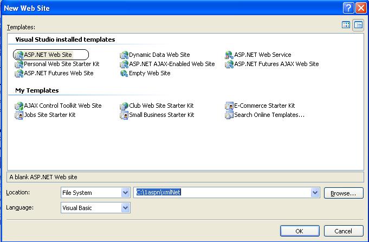Select the Jobs Site Starter Kit icon
369x242 pixels.
coord(19,115)
